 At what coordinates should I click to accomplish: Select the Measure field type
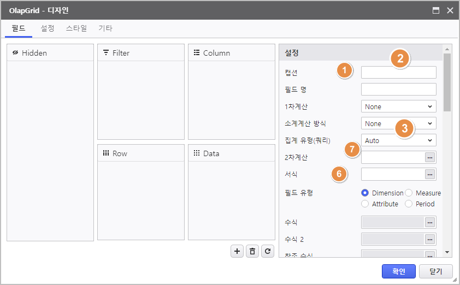coord(409,193)
